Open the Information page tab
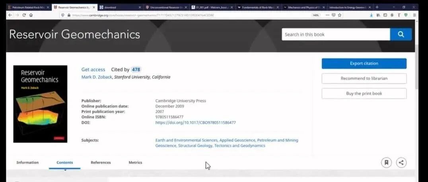This screenshot has height=182, width=428. point(27,162)
